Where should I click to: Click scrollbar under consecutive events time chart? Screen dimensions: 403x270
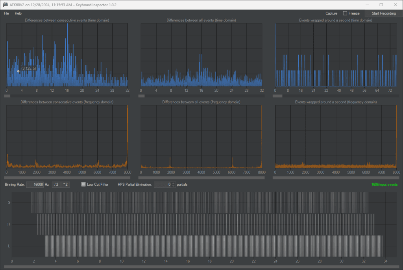(67, 96)
